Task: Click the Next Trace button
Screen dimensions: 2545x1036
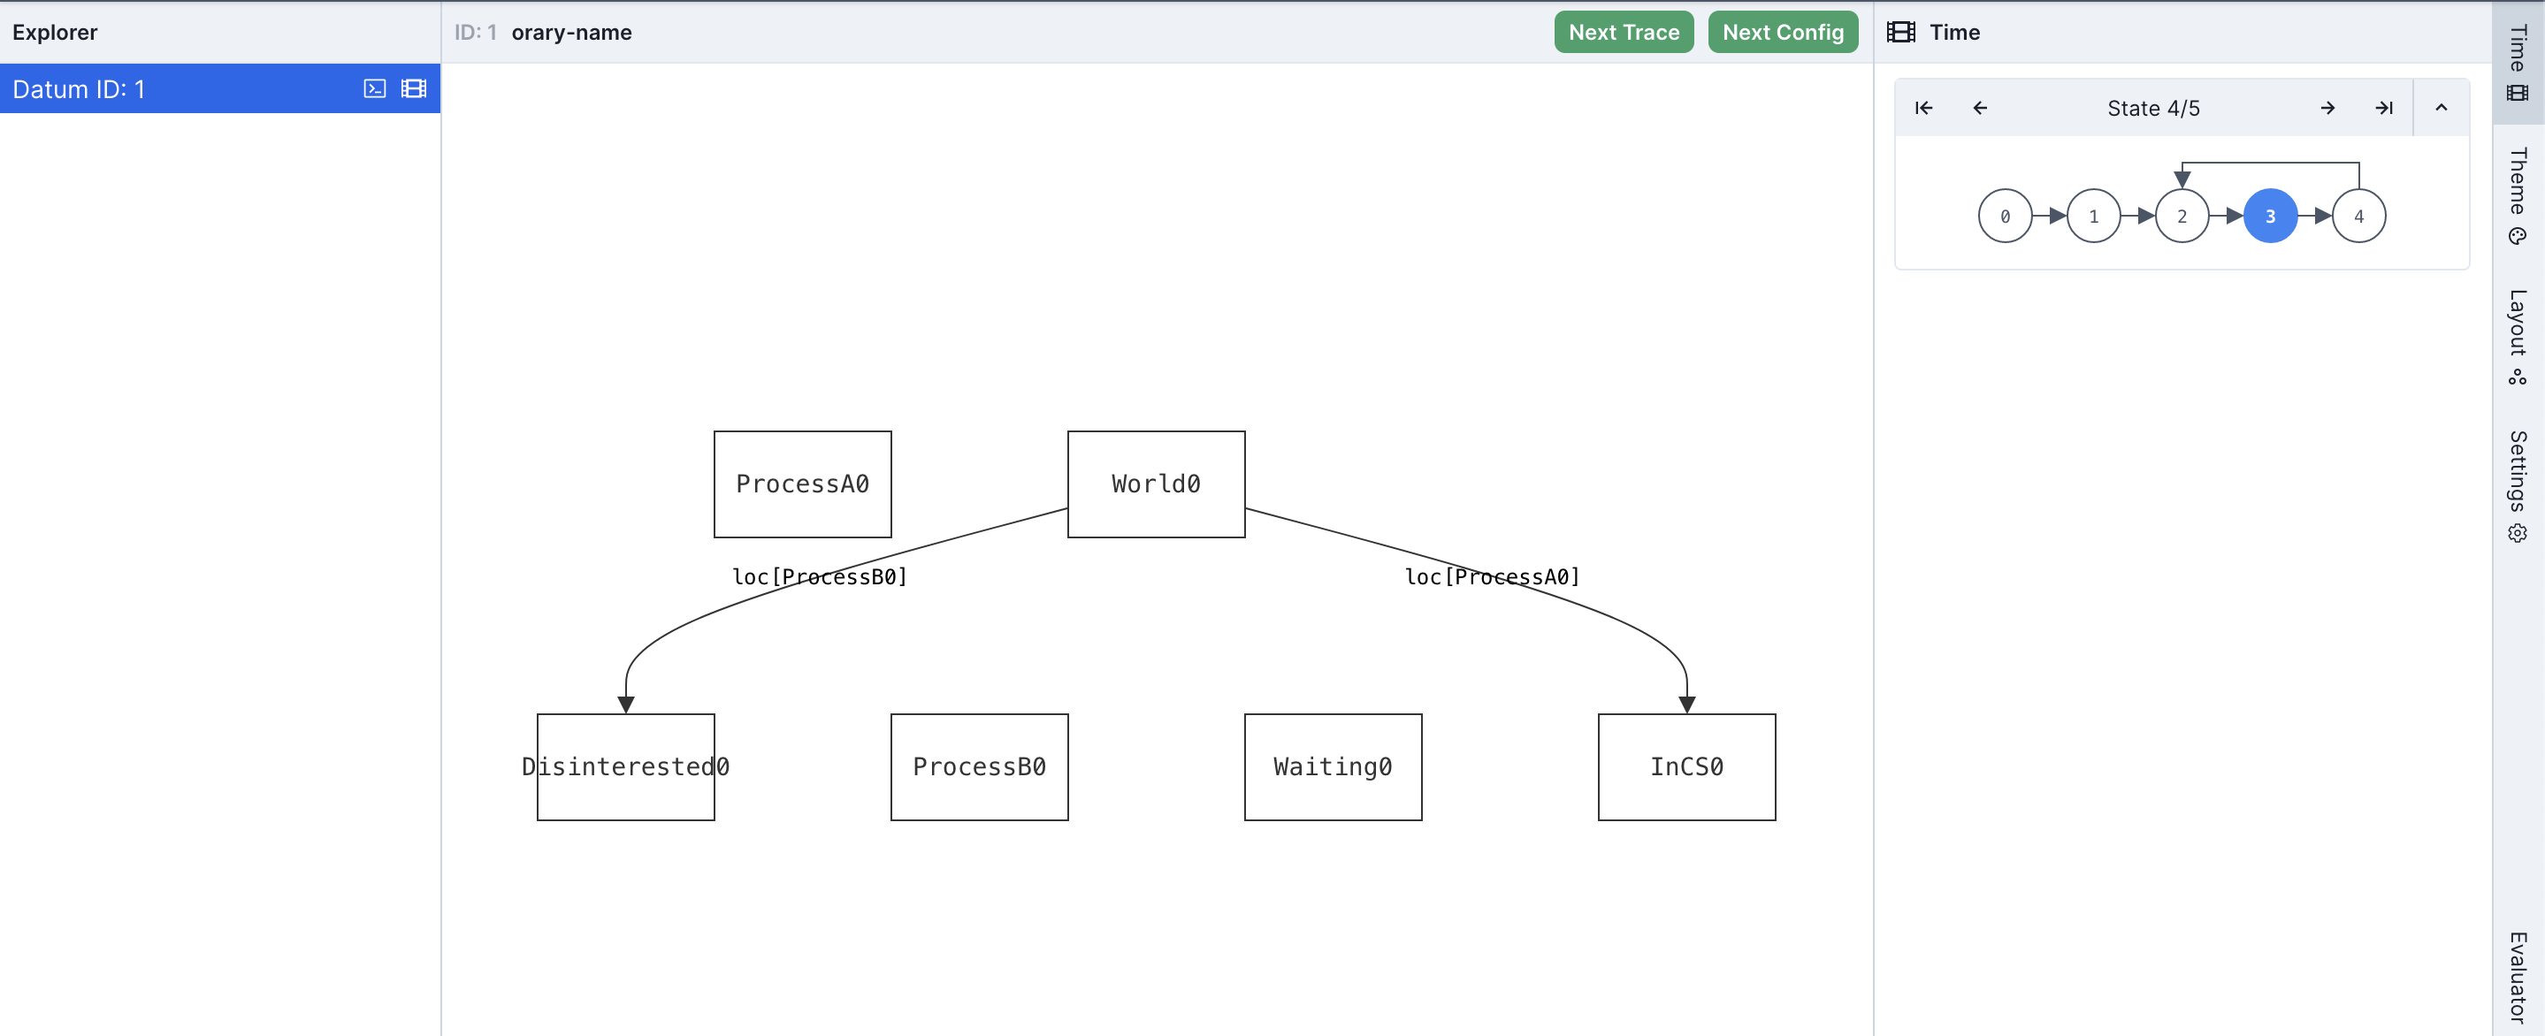Action: point(1624,32)
